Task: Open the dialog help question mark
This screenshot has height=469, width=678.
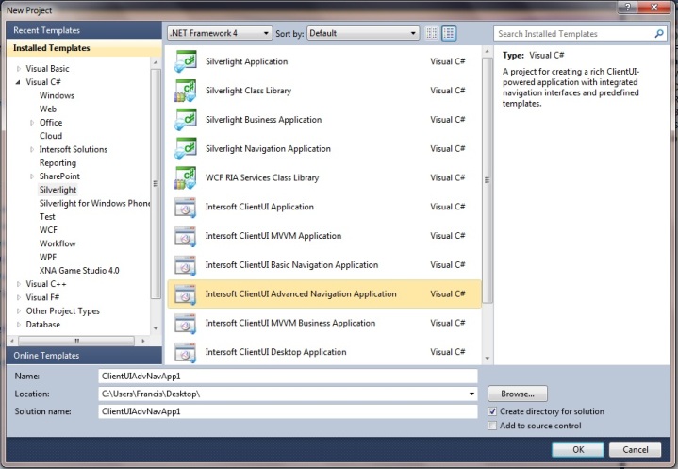Action: (x=627, y=8)
